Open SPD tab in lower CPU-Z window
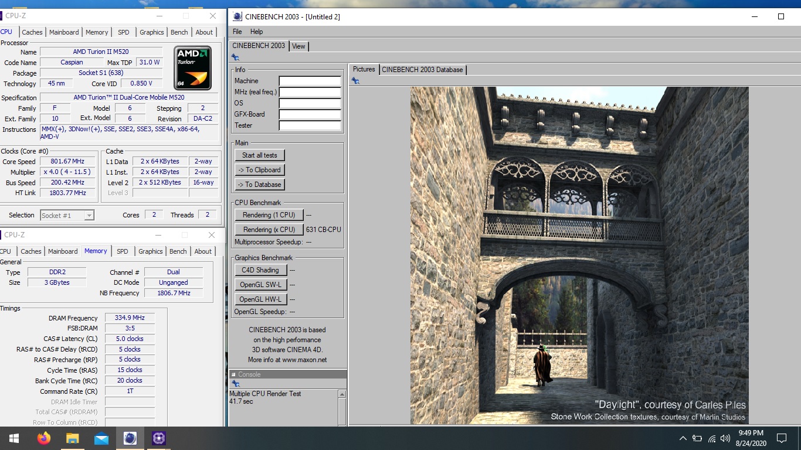The image size is (801, 450). point(122,251)
